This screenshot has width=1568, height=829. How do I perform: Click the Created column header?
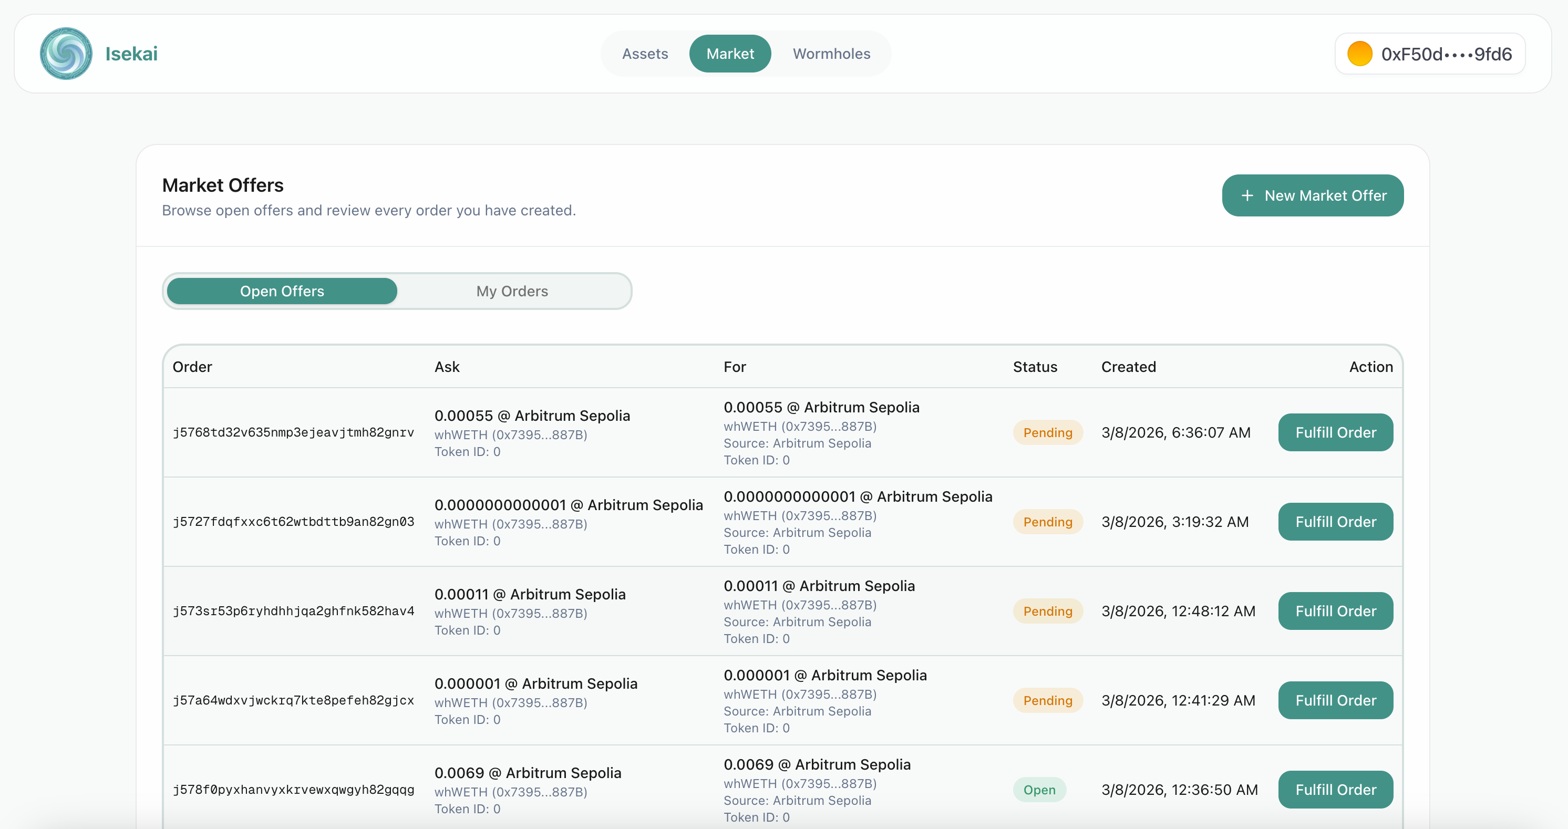pos(1128,366)
